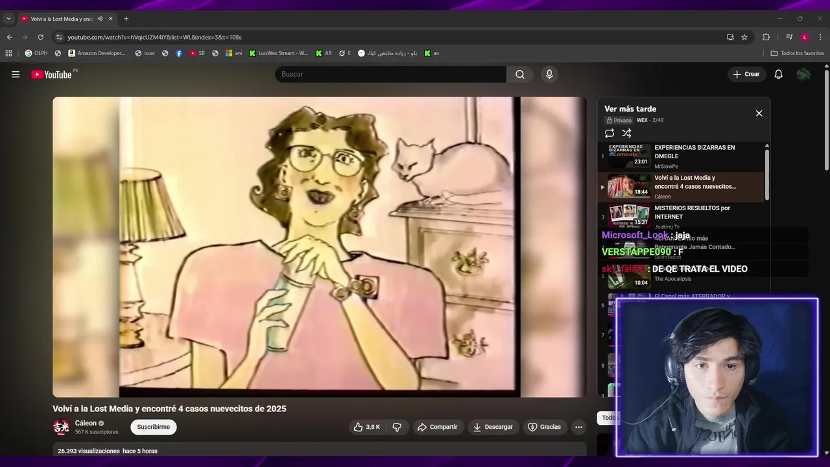The height and width of the screenshot is (467, 830).
Task: Click the search magnifier button
Action: coord(520,75)
